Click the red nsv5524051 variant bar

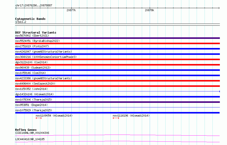coord(117,43)
